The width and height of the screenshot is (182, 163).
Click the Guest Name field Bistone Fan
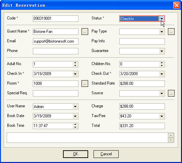click(56, 32)
